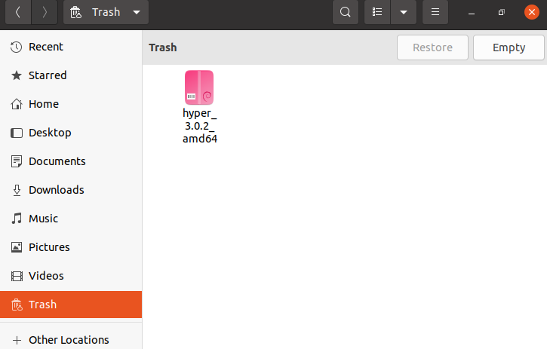Click the back navigation arrow
The height and width of the screenshot is (349, 547).
coord(17,12)
